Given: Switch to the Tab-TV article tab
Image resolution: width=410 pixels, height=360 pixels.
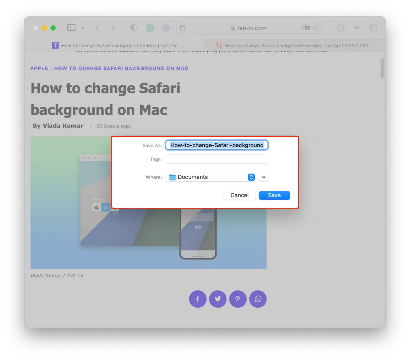Looking at the screenshot, I should (x=115, y=45).
